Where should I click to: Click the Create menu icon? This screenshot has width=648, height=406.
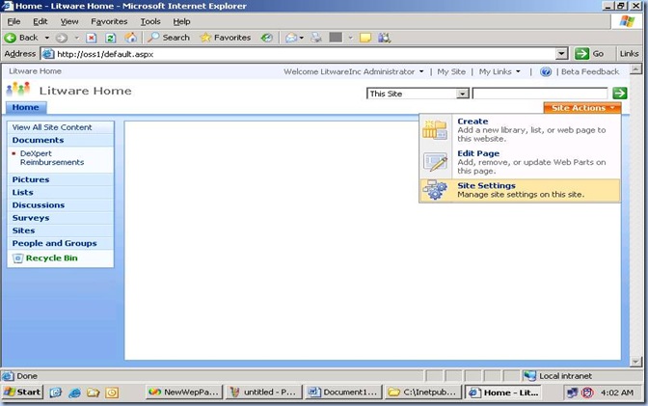pos(435,130)
